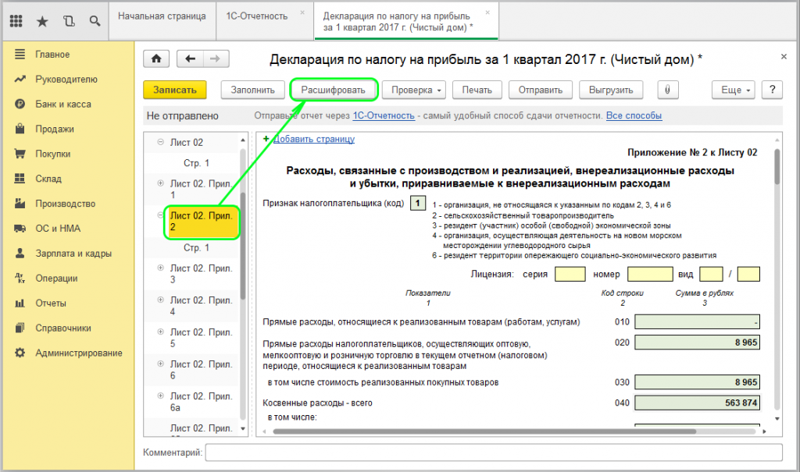
Task: Click the yellow Записать button
Action: pos(174,90)
